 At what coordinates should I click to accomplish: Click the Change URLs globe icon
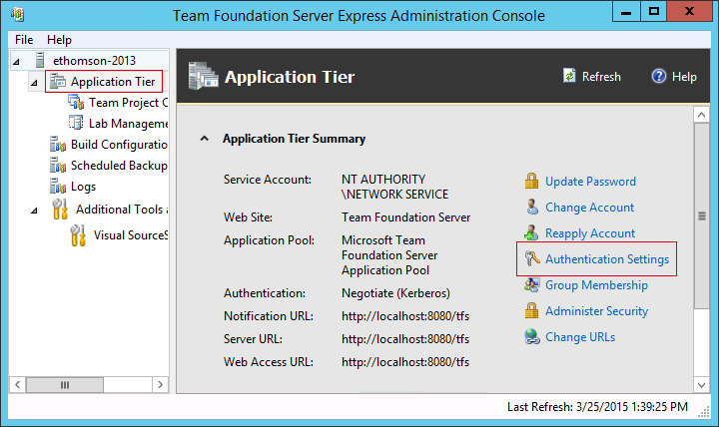click(x=532, y=337)
